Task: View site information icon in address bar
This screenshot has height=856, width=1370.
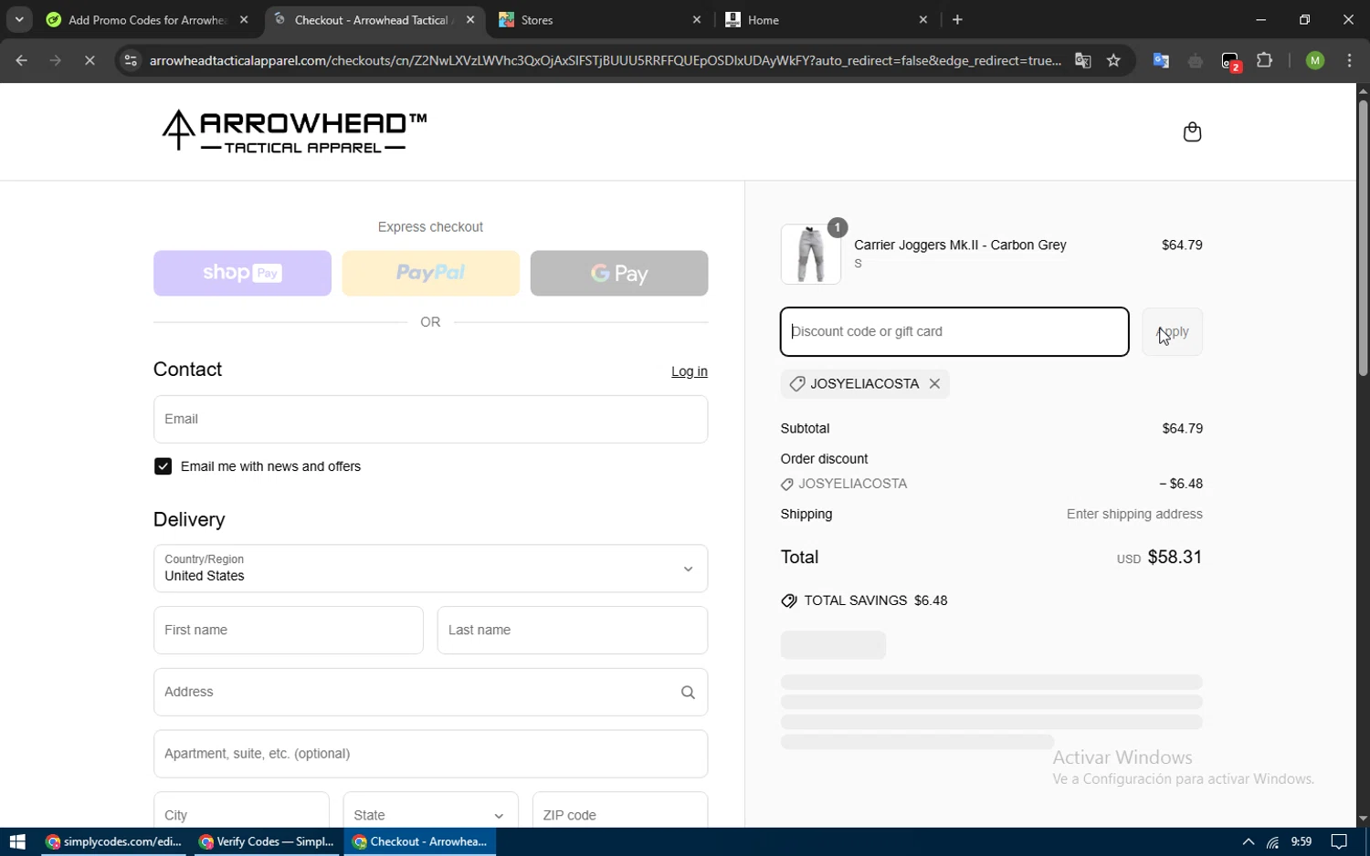Action: tap(131, 61)
